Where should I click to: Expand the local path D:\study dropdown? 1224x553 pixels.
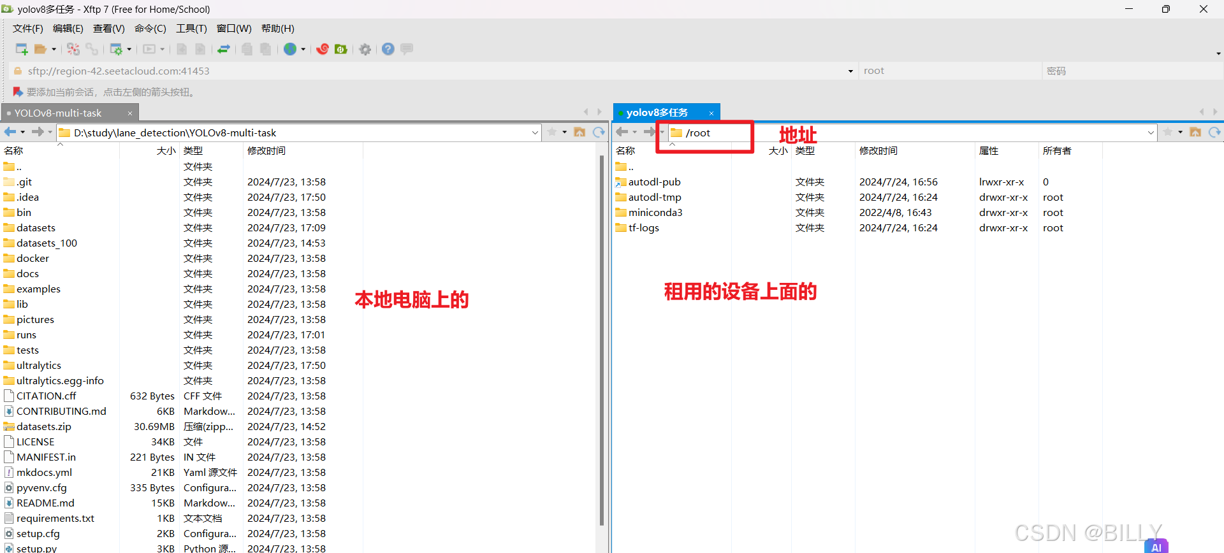point(535,133)
